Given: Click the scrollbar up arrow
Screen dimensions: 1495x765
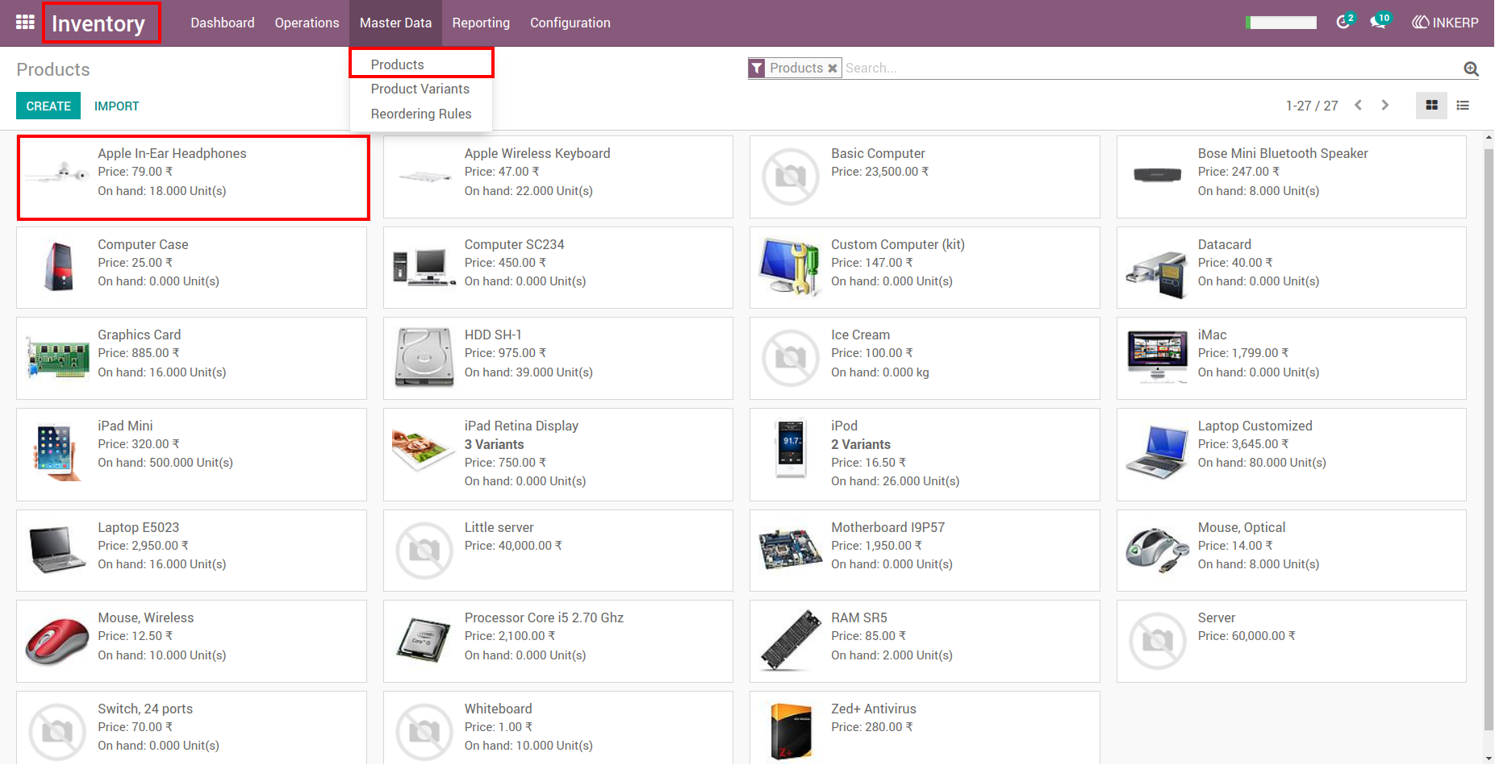Looking at the screenshot, I should 1489,138.
